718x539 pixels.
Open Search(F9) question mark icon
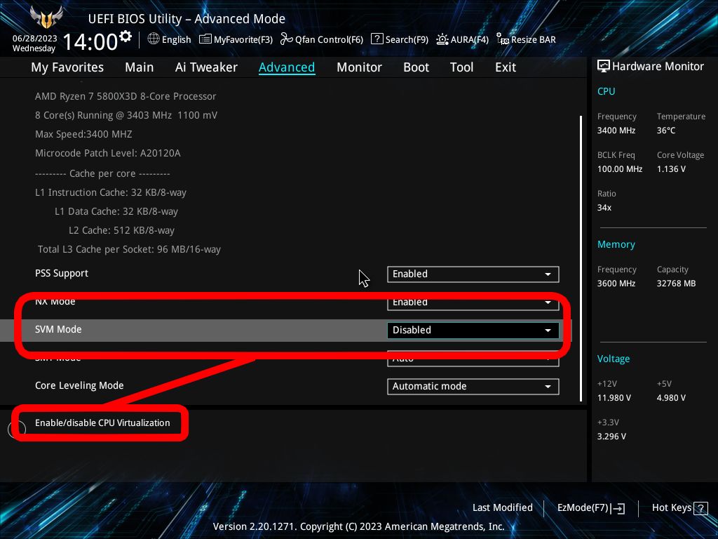click(x=377, y=39)
